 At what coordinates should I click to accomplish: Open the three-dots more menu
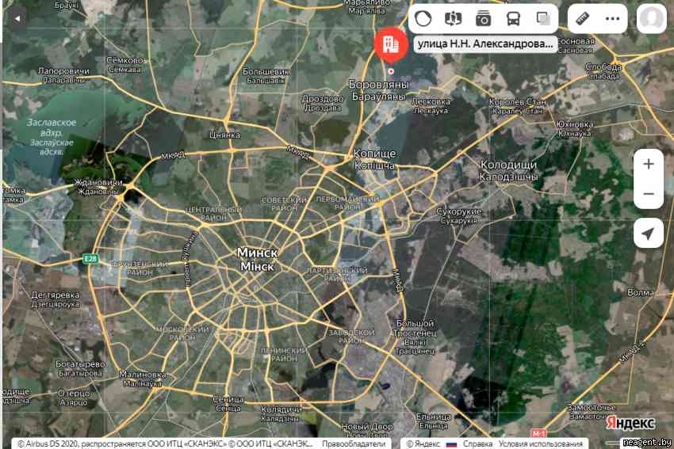(613, 18)
